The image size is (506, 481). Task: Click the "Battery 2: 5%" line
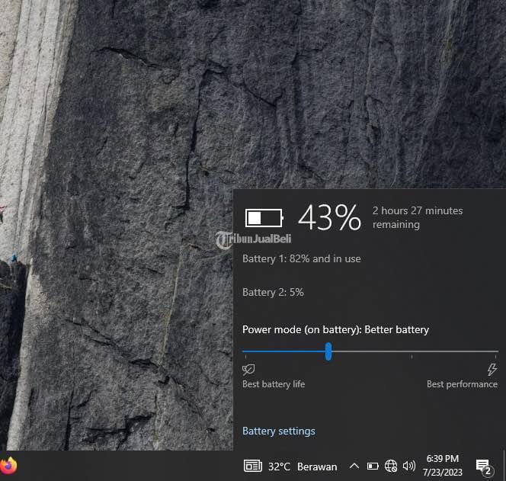273,292
